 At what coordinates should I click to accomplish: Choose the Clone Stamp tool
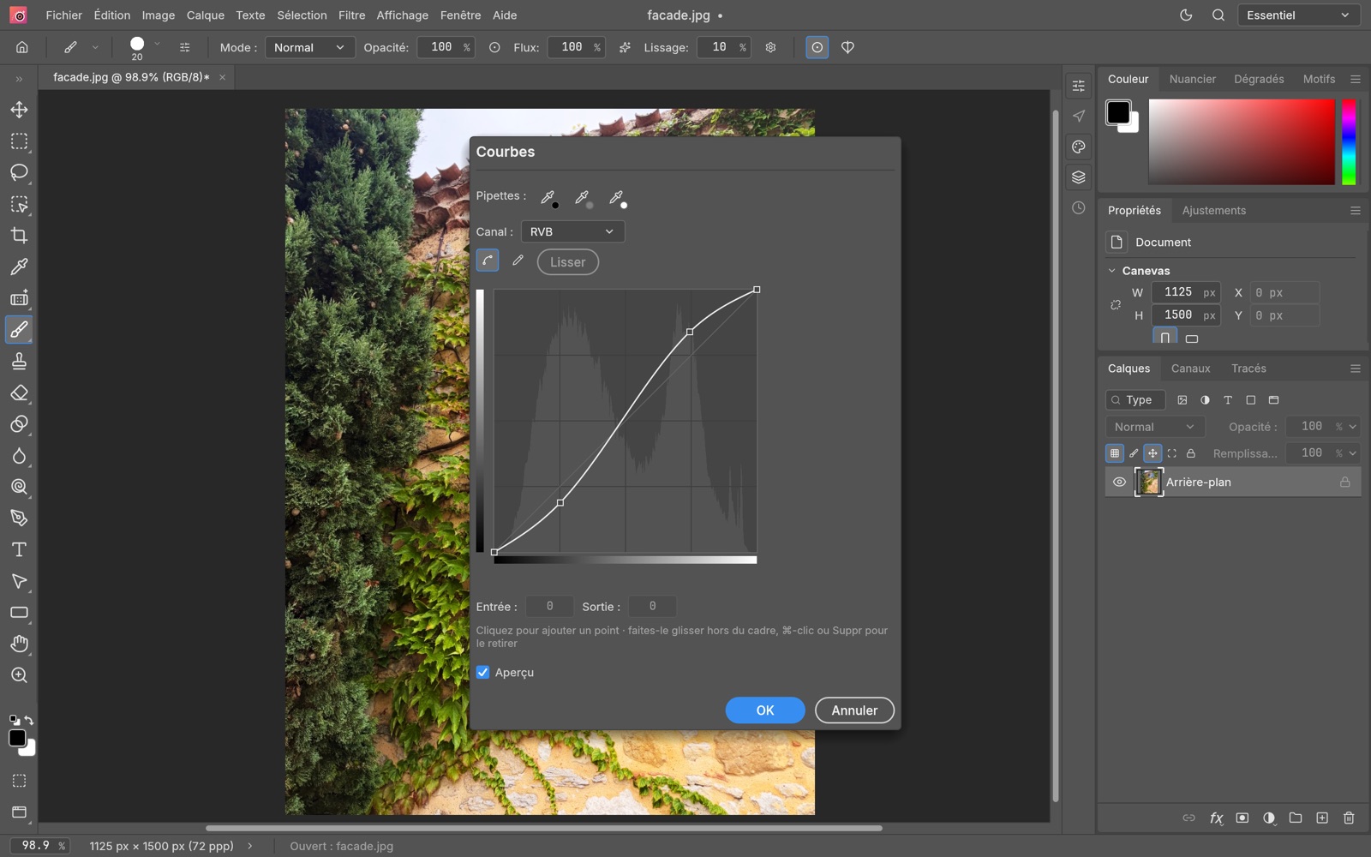19,362
